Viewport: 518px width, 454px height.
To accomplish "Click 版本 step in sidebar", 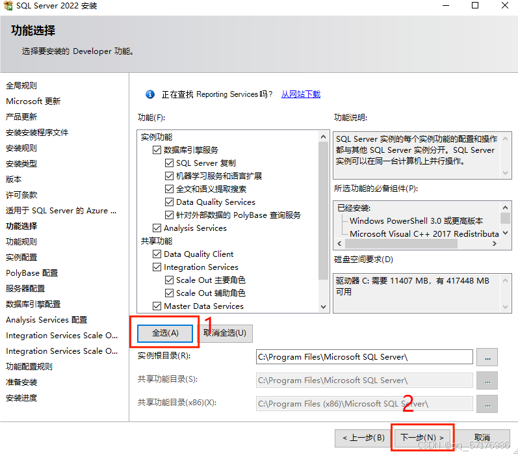I will pyautogui.click(x=14, y=180).
